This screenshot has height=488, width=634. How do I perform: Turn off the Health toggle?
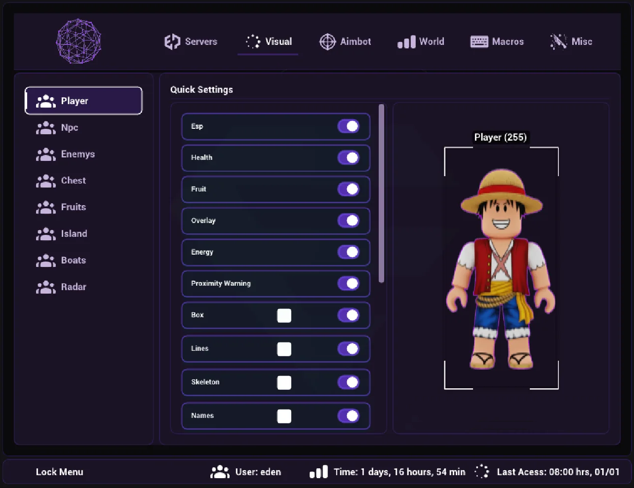[x=349, y=158]
